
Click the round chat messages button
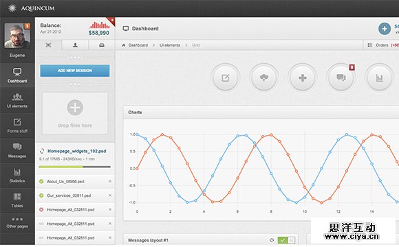point(341,78)
